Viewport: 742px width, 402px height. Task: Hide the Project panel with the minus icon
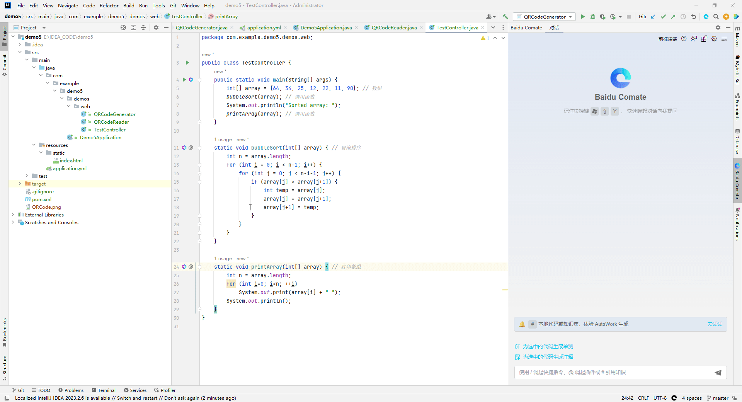point(166,27)
